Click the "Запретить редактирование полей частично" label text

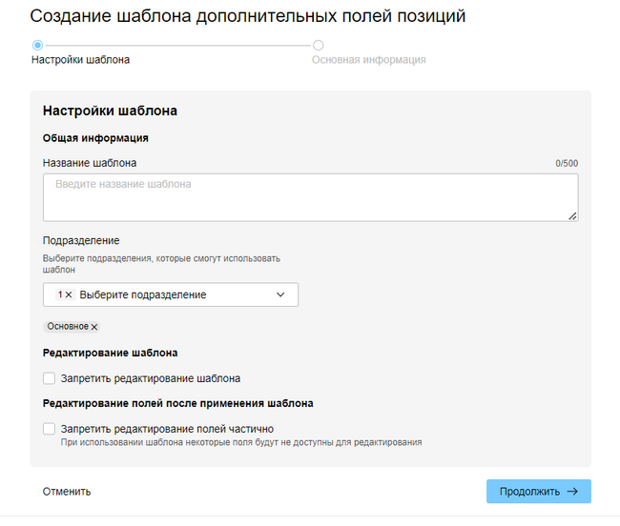167,429
